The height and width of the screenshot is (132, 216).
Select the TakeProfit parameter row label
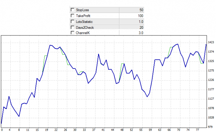(83, 16)
